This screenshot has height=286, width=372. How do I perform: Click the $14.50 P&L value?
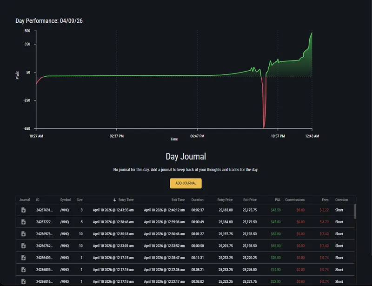coord(276,270)
